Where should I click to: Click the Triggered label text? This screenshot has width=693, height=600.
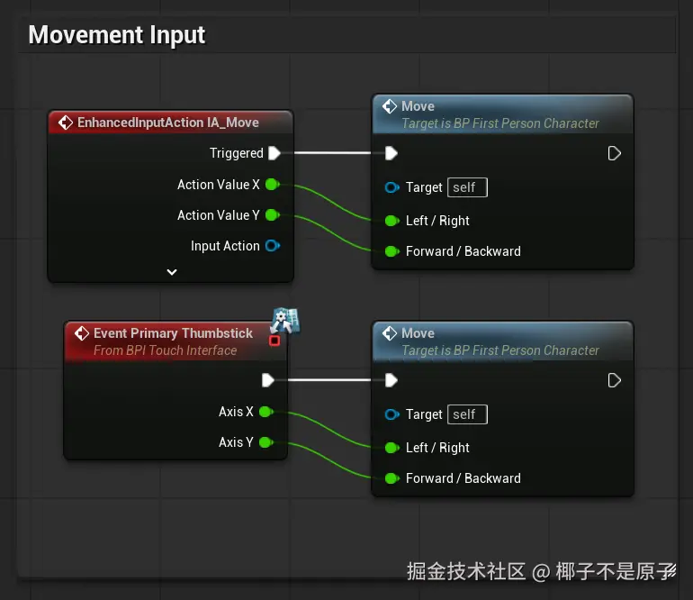[x=237, y=153]
